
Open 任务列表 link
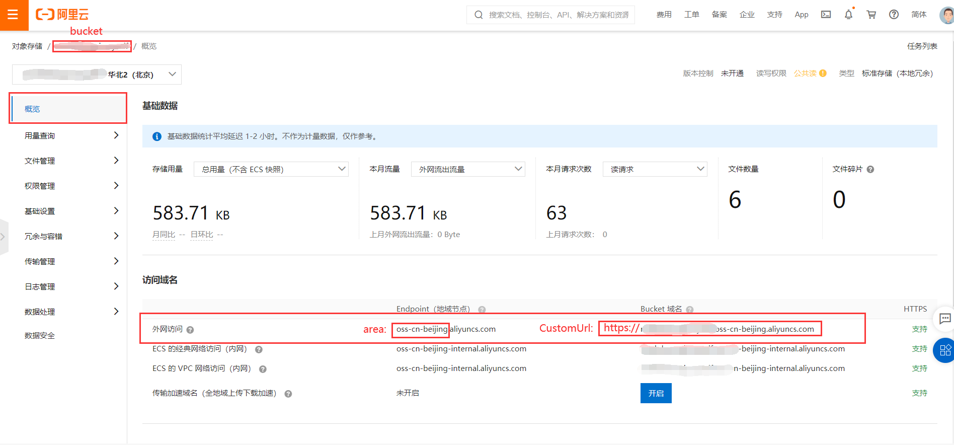(922, 46)
